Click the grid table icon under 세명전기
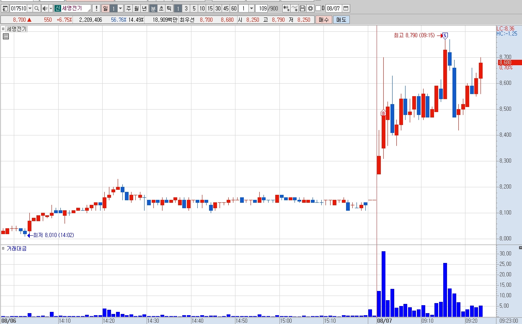Viewport: 522px width, 324px height. coord(6,36)
